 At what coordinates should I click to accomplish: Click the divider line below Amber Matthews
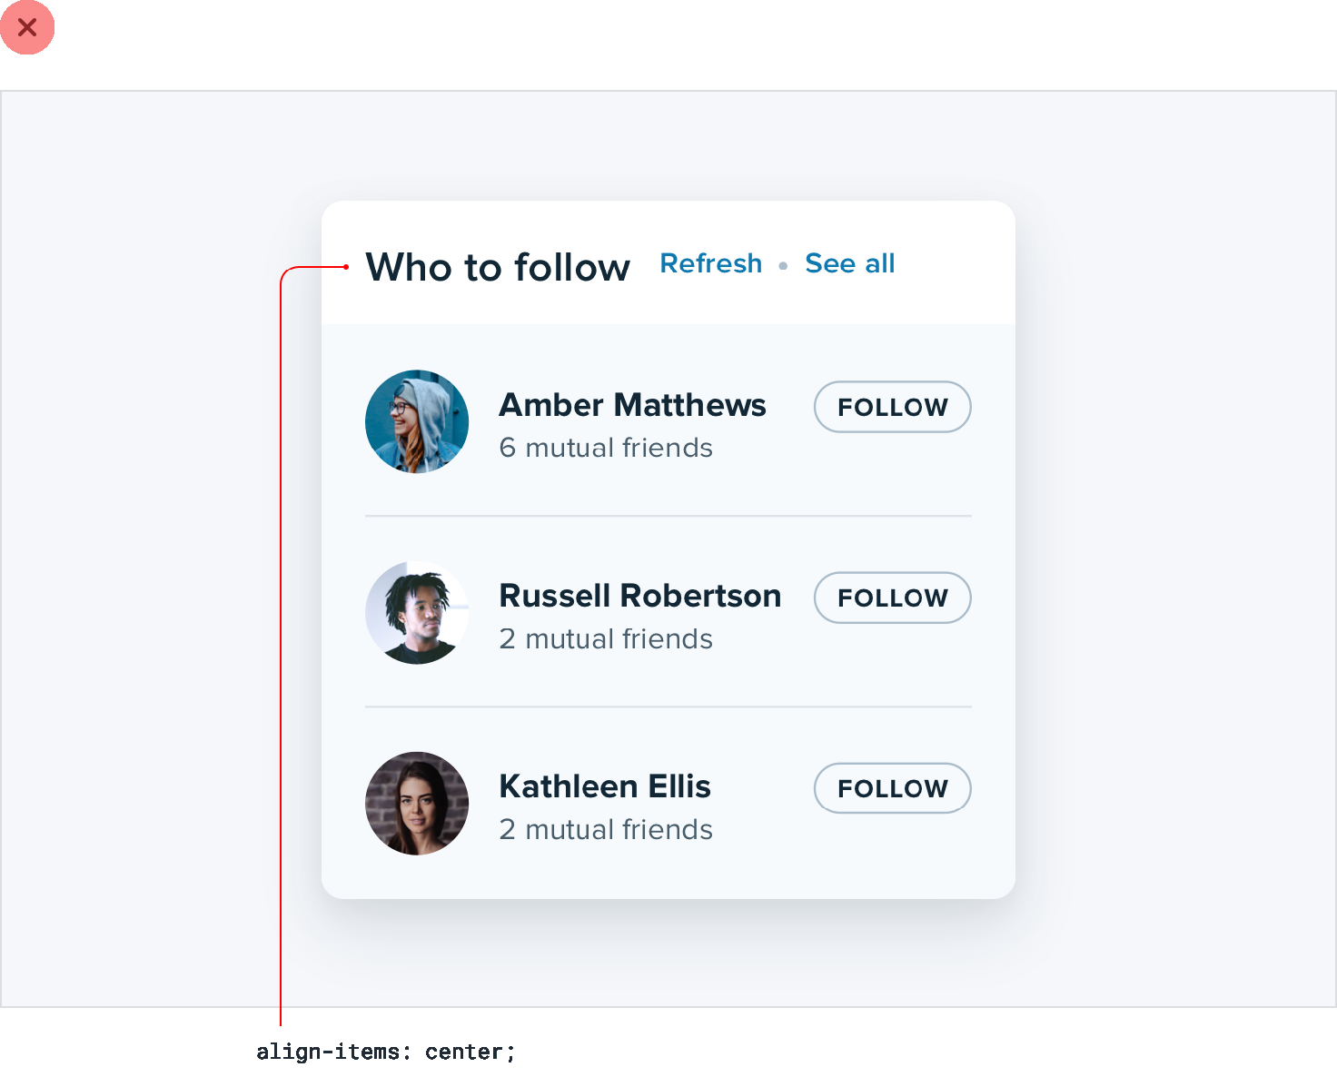point(668,516)
